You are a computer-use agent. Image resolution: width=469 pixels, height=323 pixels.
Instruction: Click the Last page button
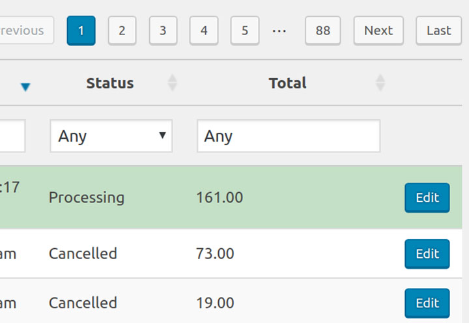438,31
